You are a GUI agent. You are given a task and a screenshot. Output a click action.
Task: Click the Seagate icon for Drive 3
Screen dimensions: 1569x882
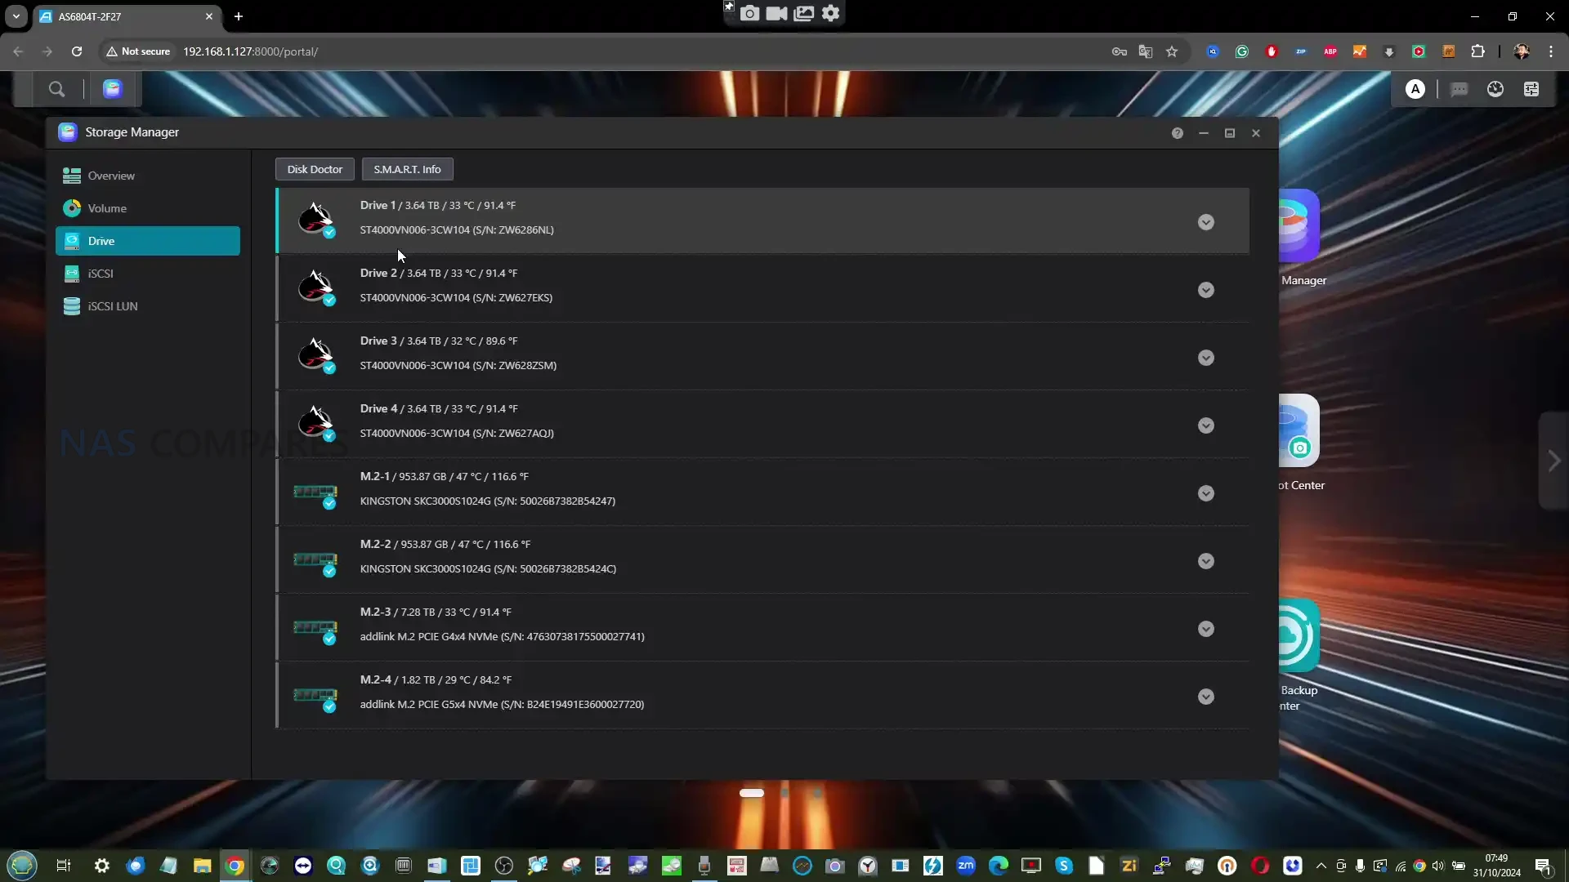coord(315,355)
